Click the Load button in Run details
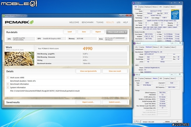This screenshot has height=127, width=191. coord(70,32)
